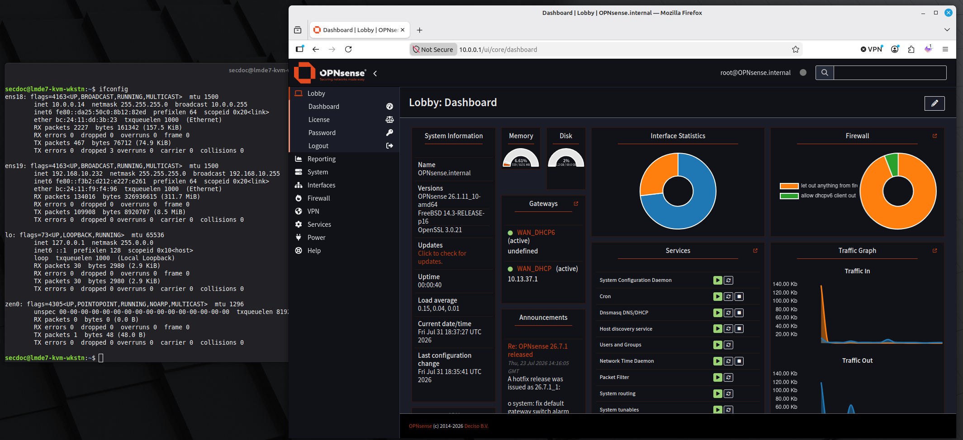
Task: Click the VPN button in Firefox toolbar
Action: tap(872, 49)
